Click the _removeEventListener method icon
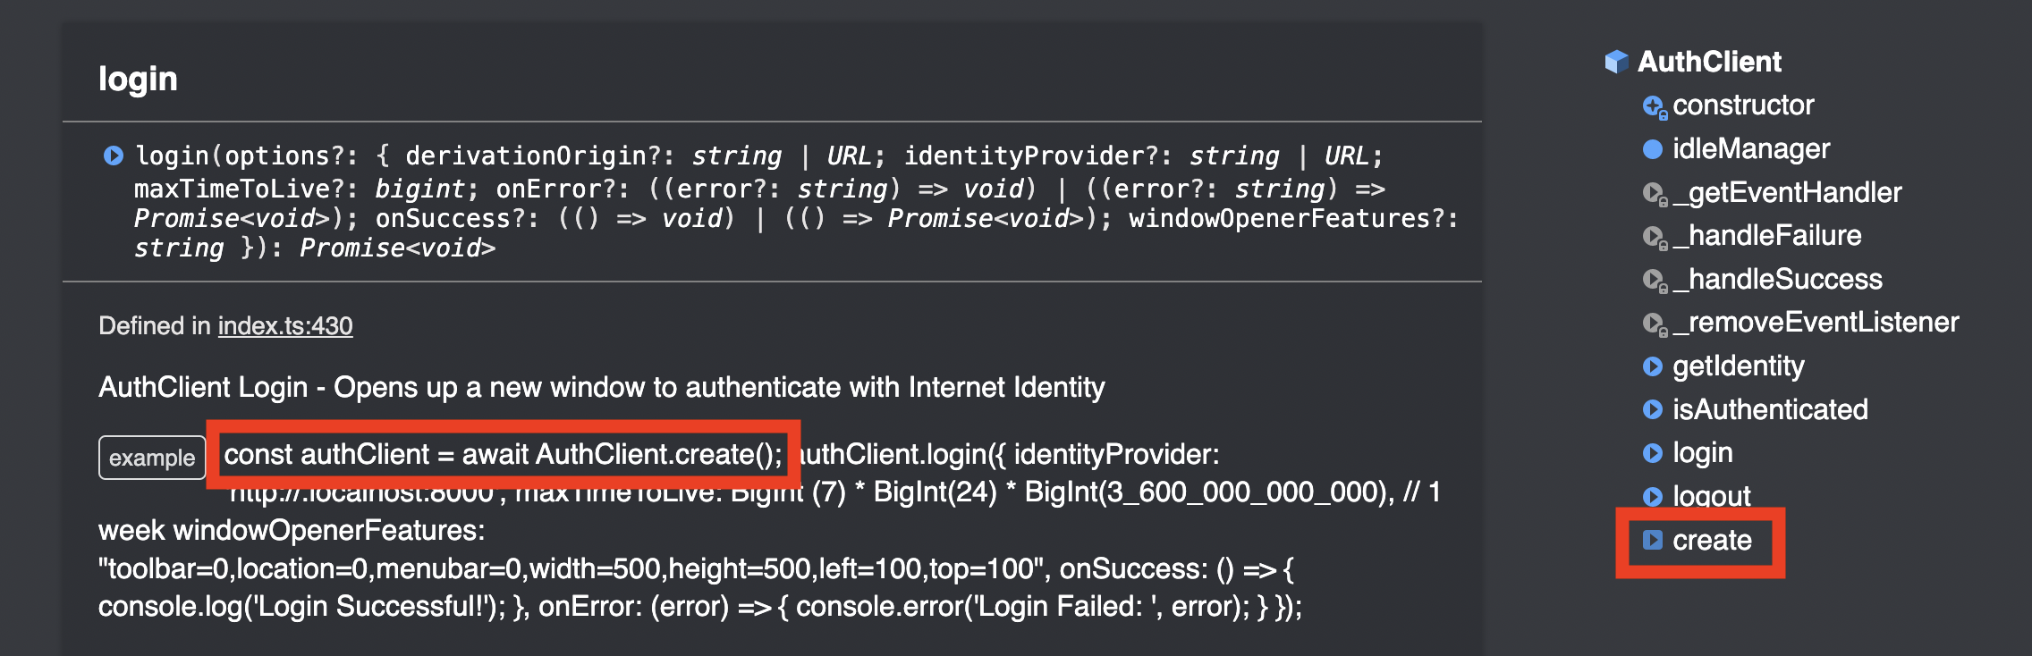The image size is (2032, 656). pos(1655,324)
